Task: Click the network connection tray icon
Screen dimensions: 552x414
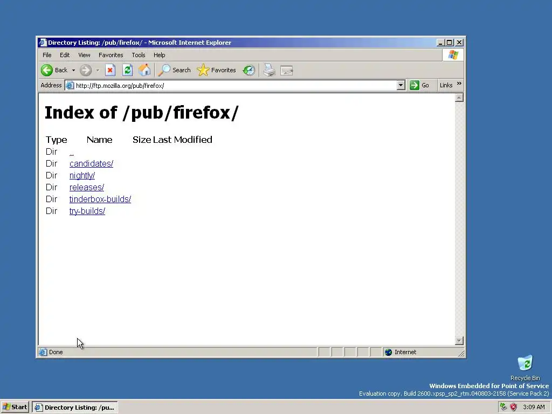Action: [x=503, y=407]
